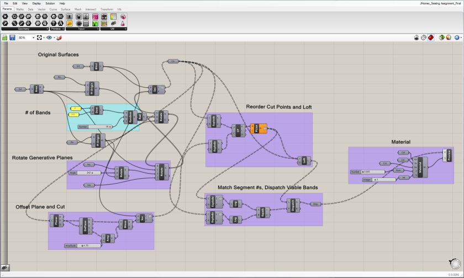Select the Amp component node

pyautogui.click(x=108, y=238)
